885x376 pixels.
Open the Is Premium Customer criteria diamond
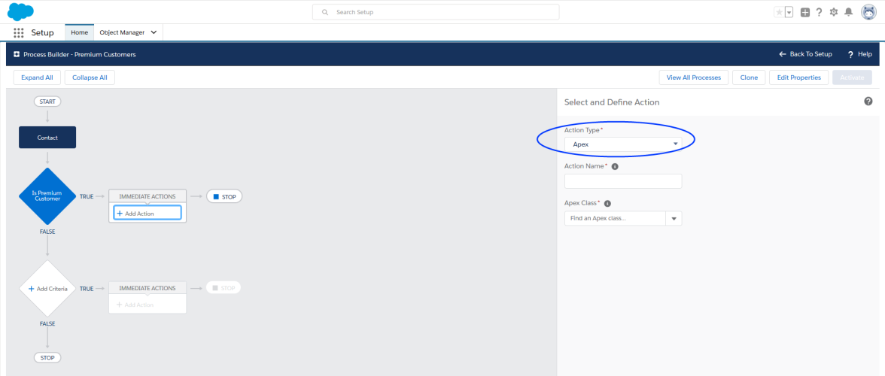click(47, 196)
